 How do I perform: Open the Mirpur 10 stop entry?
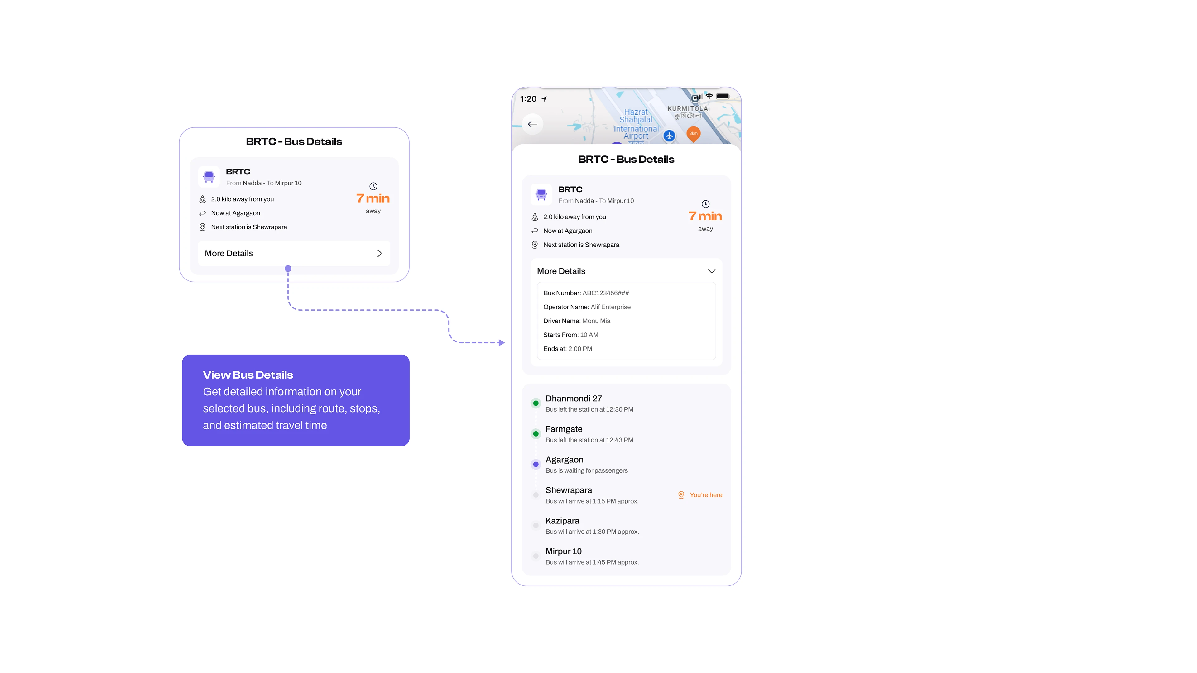(563, 551)
